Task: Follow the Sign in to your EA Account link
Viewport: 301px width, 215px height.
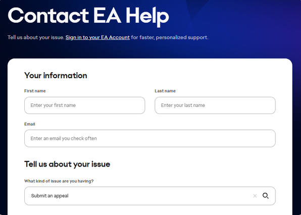Action: (97, 37)
